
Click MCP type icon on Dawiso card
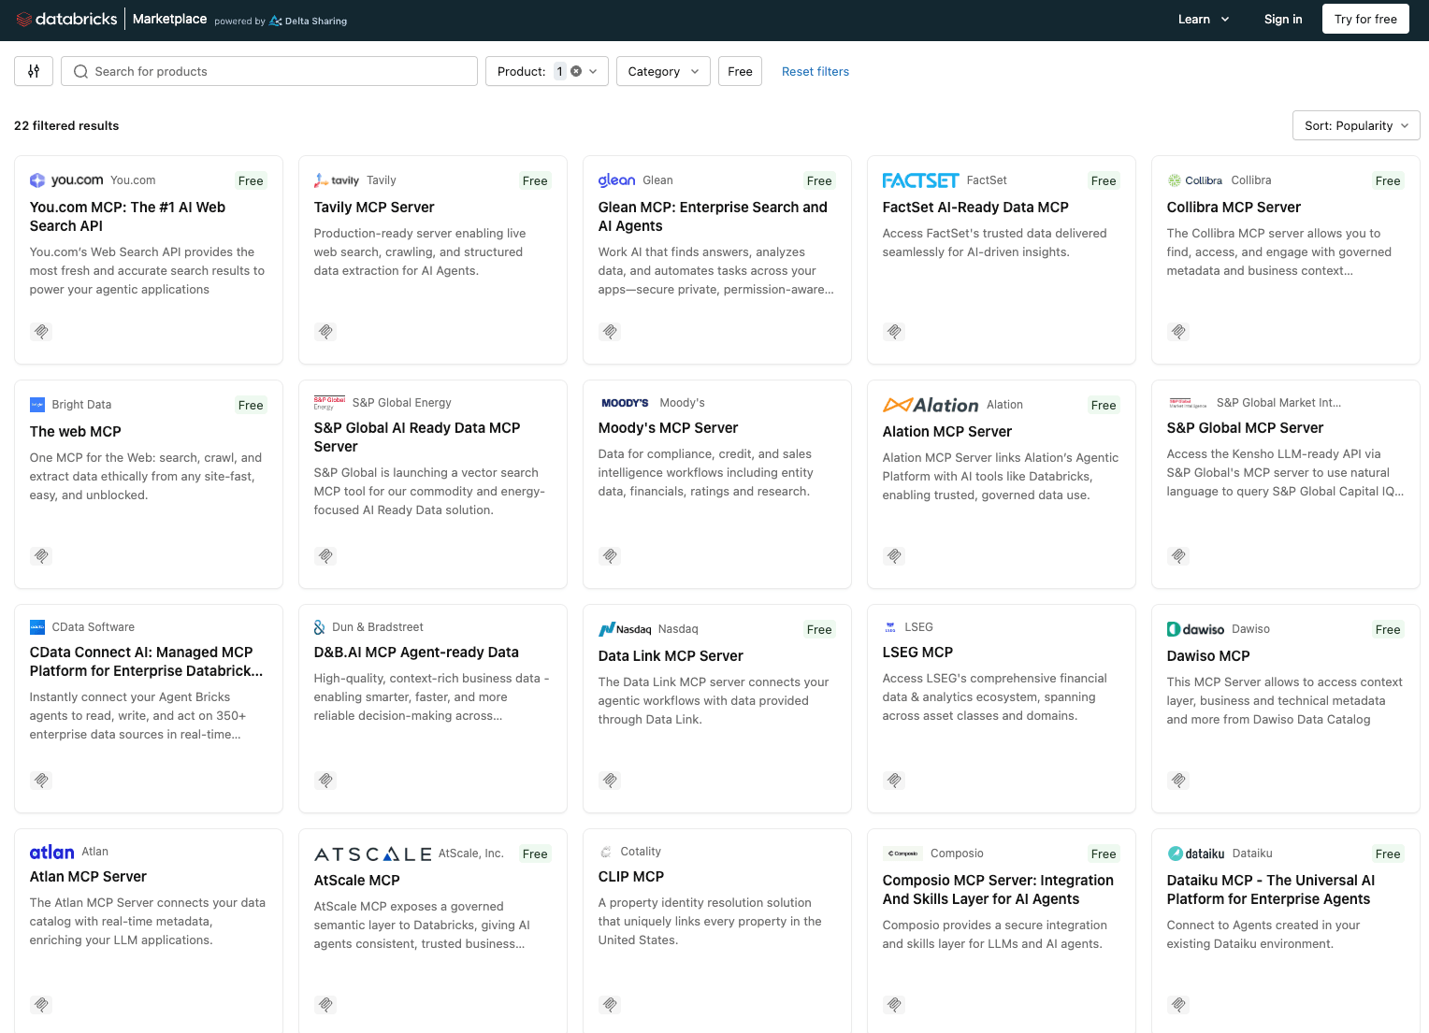click(1178, 780)
